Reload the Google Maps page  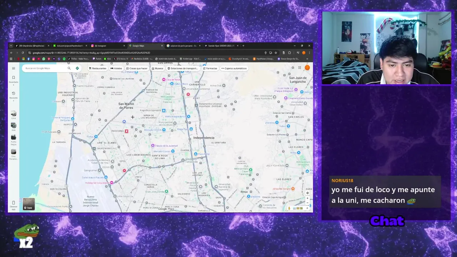(x=23, y=53)
